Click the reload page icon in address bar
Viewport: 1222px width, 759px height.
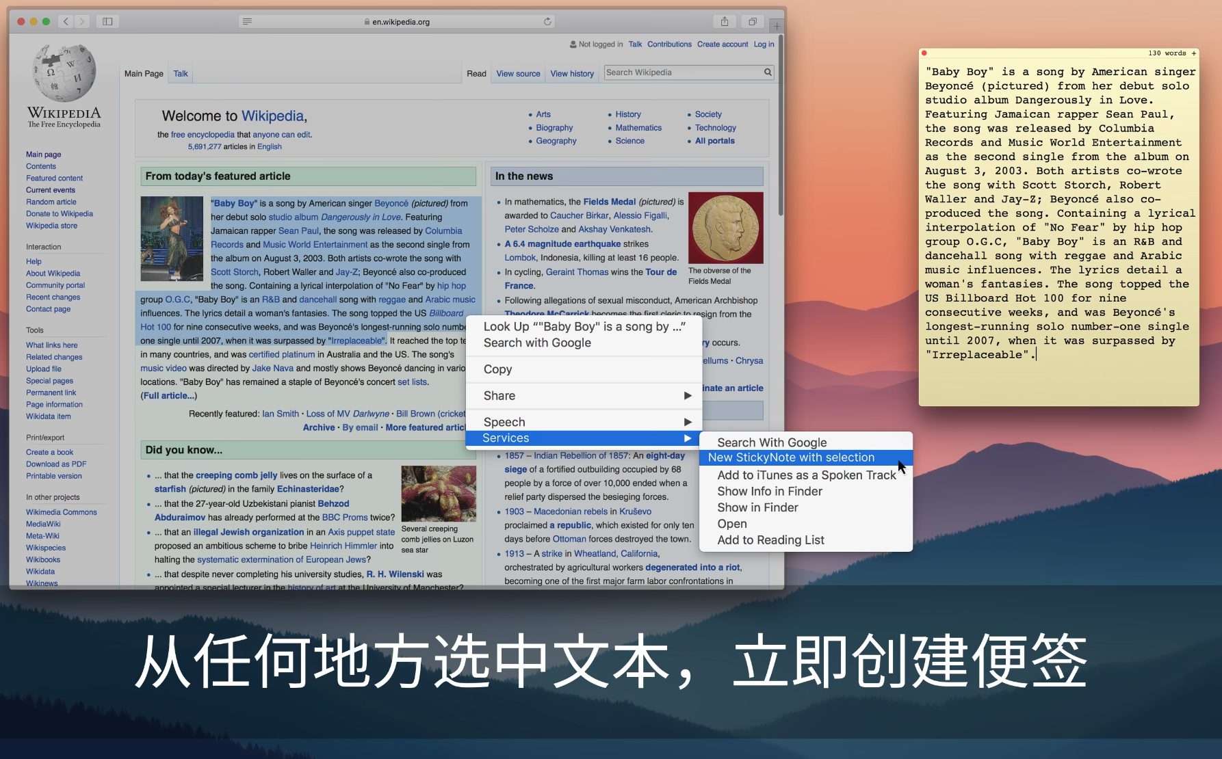[547, 22]
